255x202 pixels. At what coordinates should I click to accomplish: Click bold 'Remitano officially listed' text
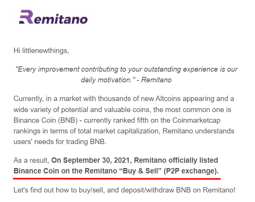[x=176, y=160]
